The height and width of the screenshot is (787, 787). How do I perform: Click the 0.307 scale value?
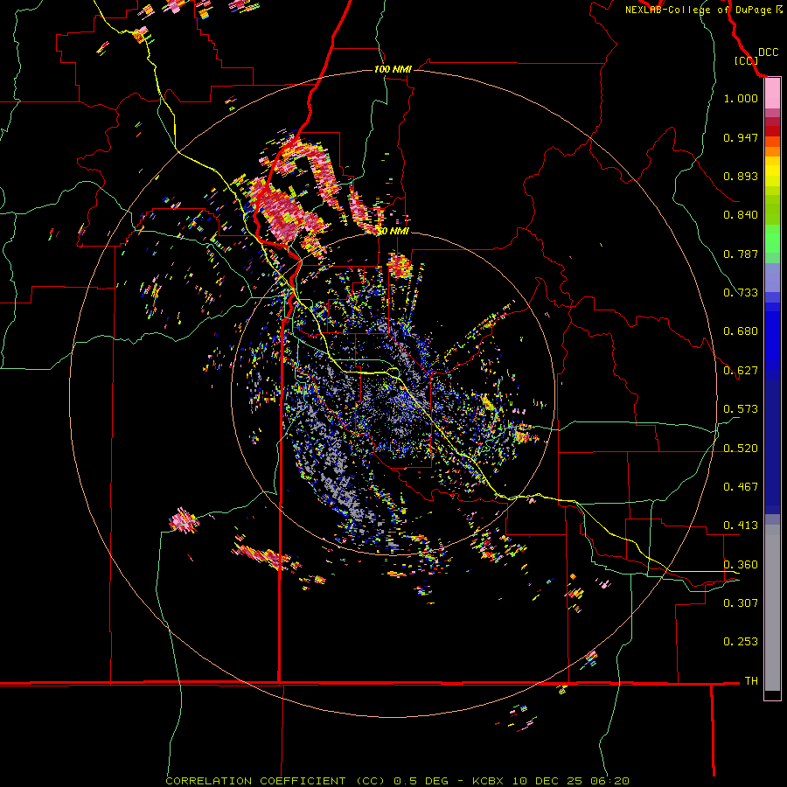pos(741,603)
